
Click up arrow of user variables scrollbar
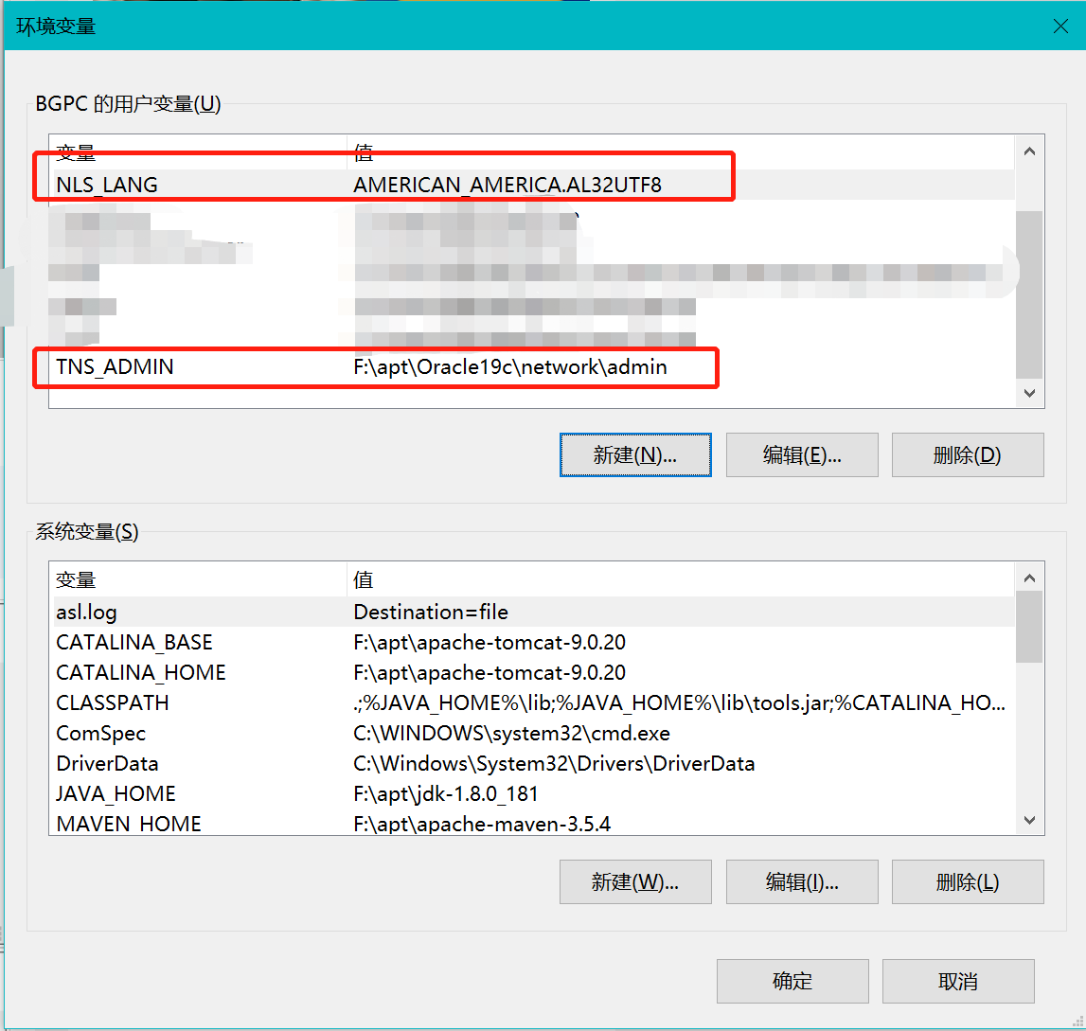tap(1030, 151)
